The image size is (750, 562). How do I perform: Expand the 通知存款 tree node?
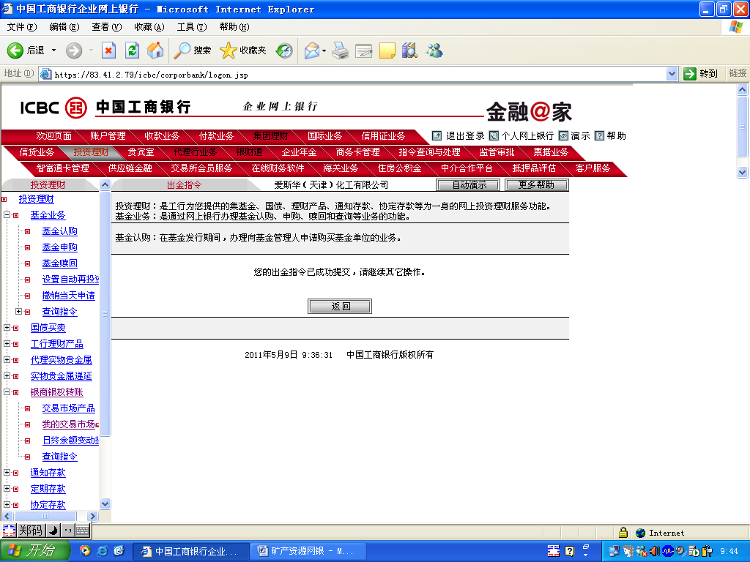(x=7, y=472)
